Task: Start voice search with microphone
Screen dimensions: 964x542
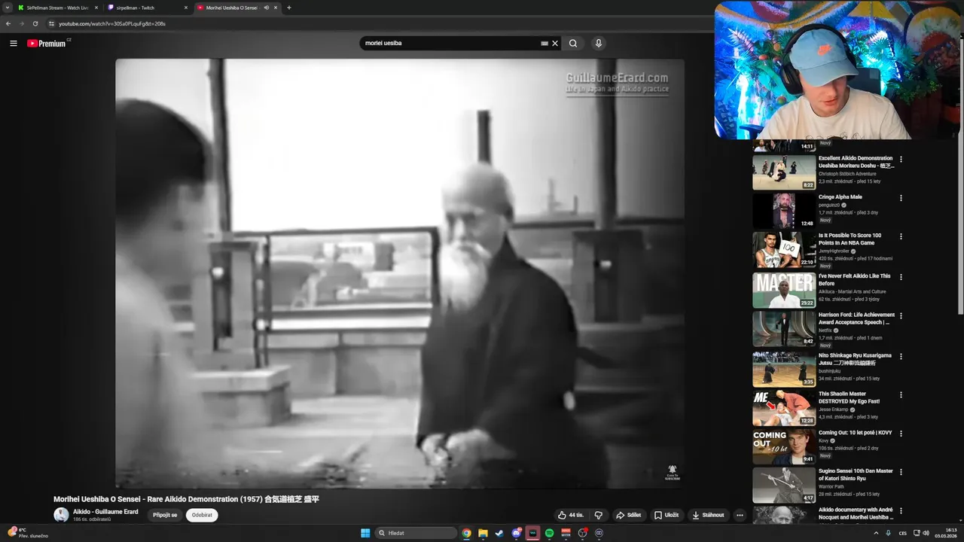Action: point(599,44)
